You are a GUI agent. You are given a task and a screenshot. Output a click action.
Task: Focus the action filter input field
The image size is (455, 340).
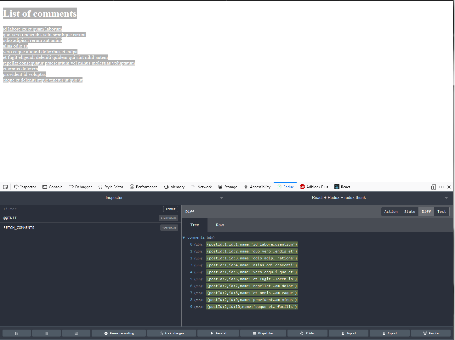tap(82, 209)
